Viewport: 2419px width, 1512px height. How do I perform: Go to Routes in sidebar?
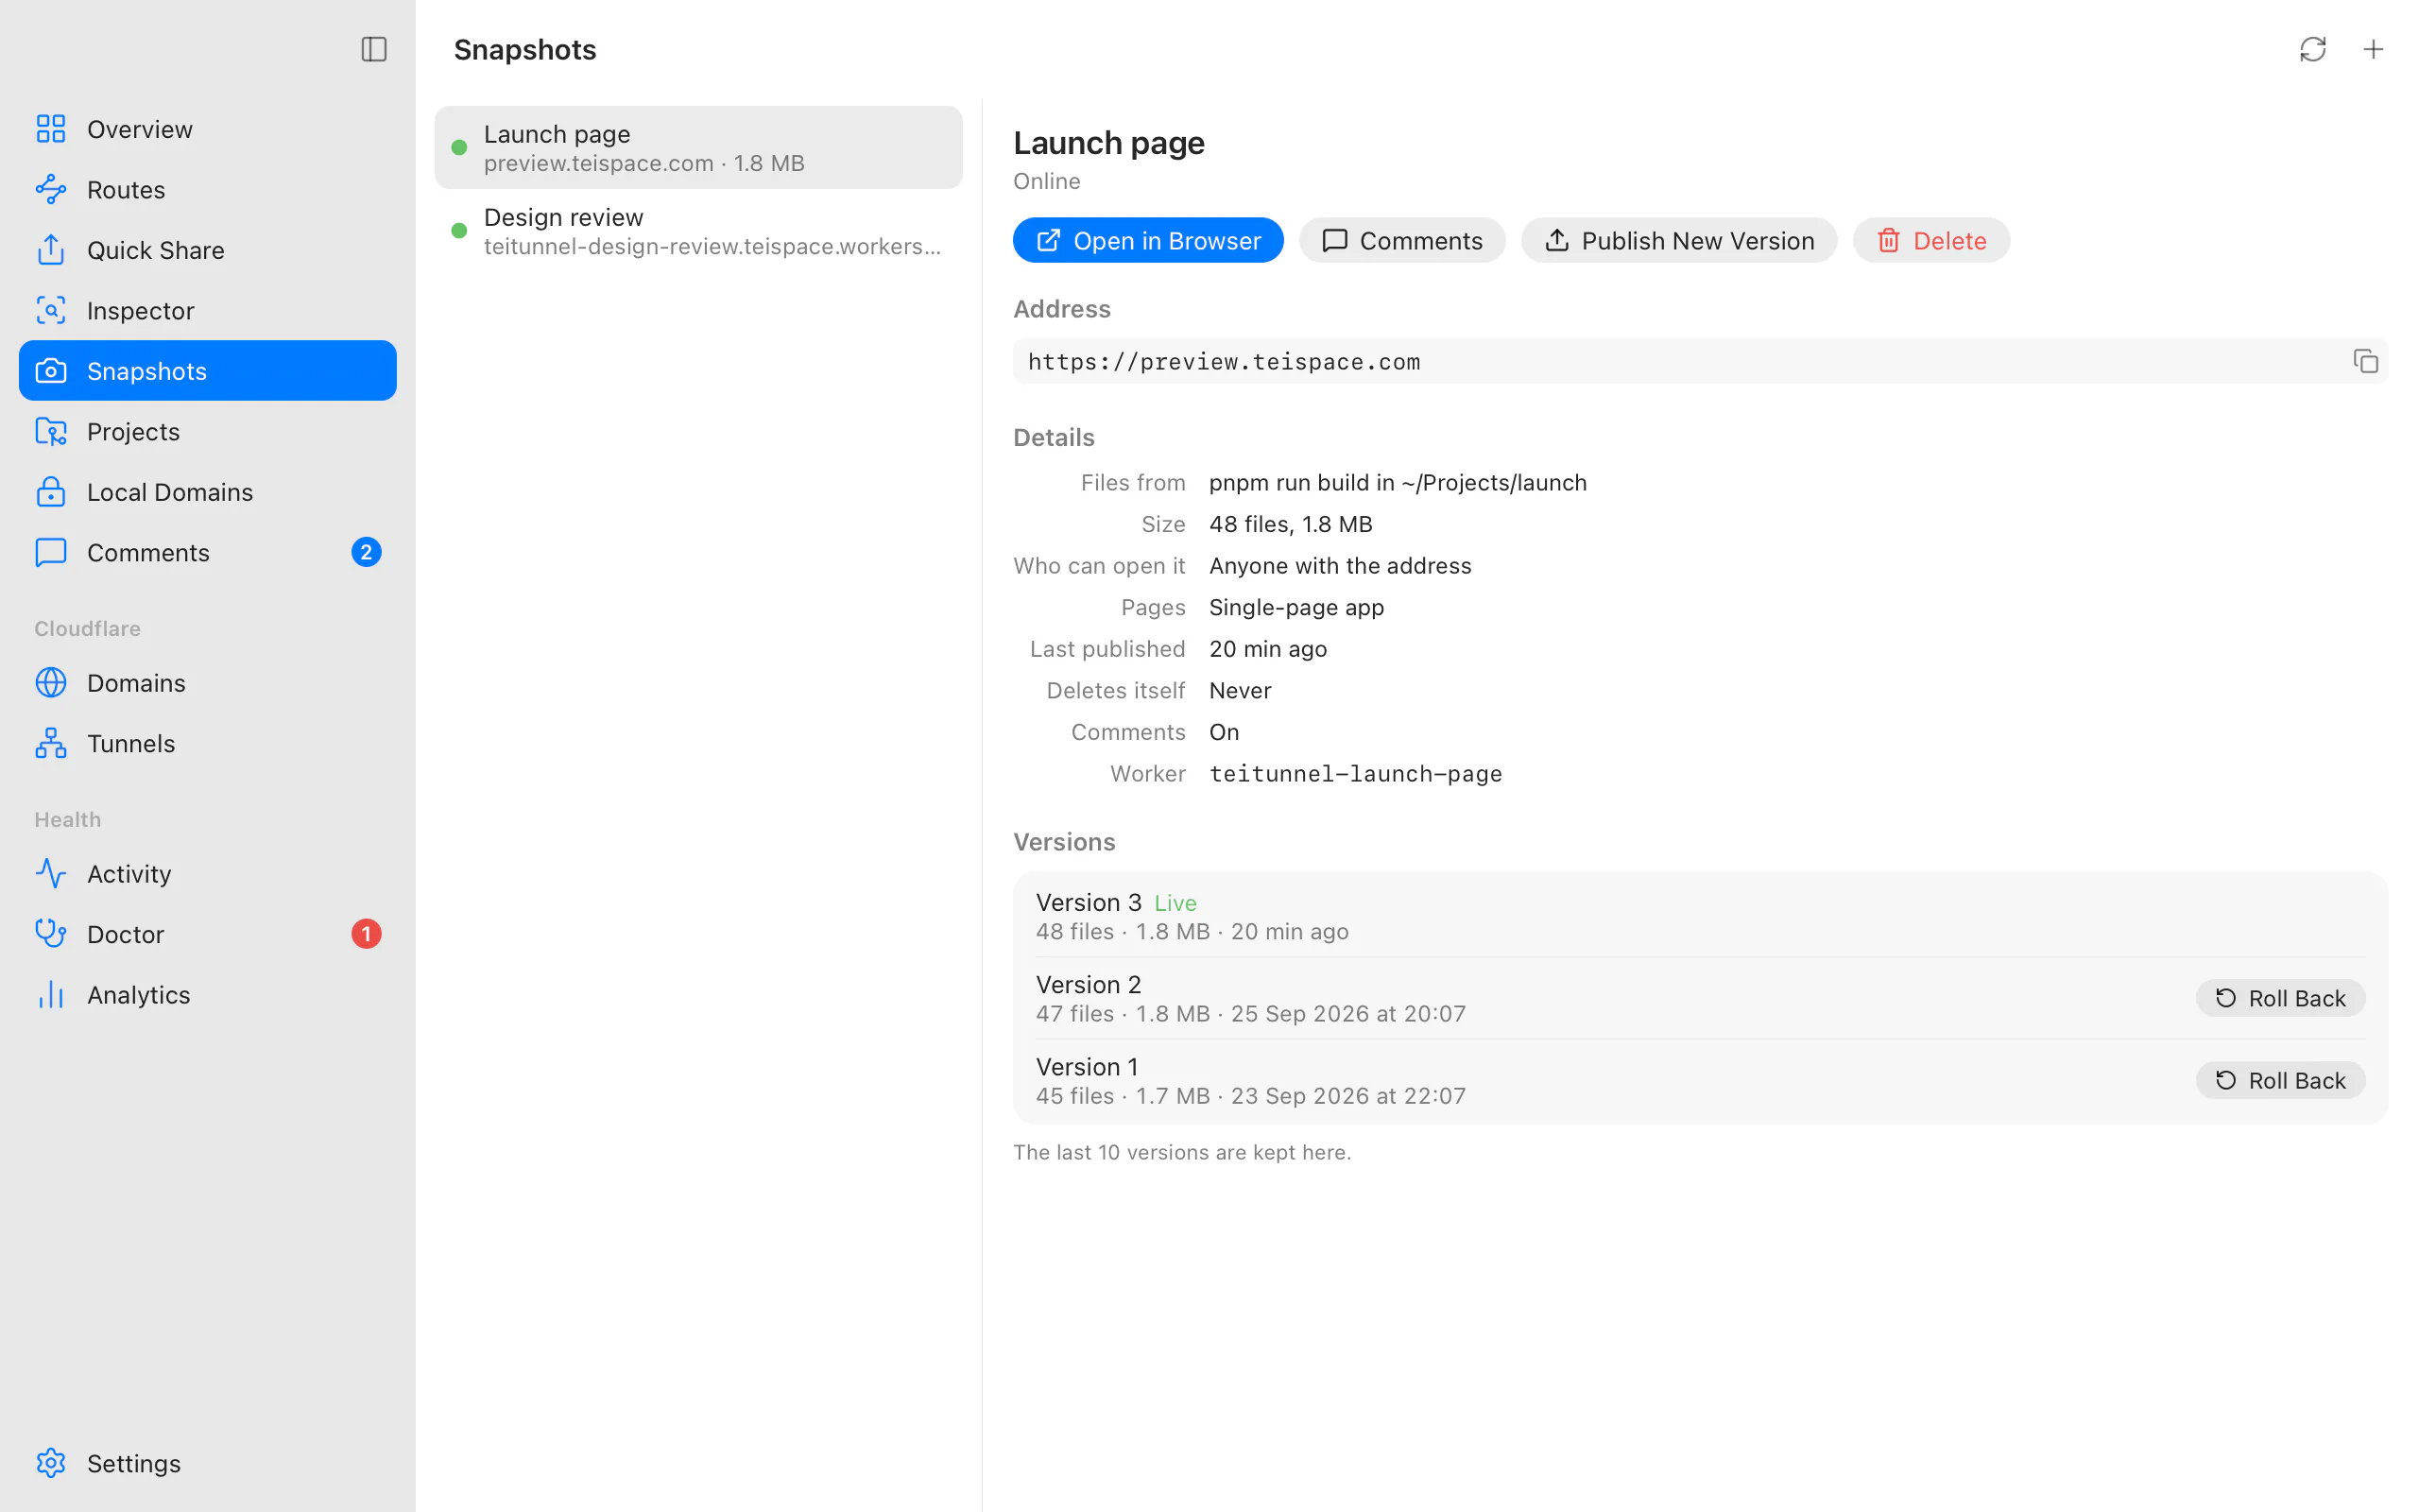208,189
